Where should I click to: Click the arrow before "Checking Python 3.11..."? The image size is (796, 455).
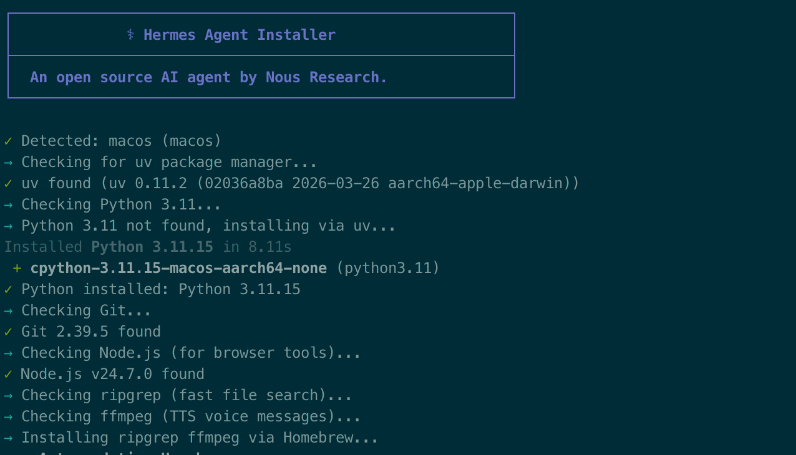point(8,205)
